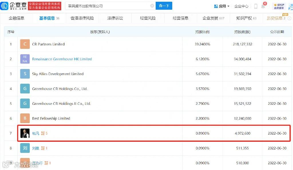Switch to 经营风险 tab
This screenshot has width=293, height=170.
click(x=148, y=18)
